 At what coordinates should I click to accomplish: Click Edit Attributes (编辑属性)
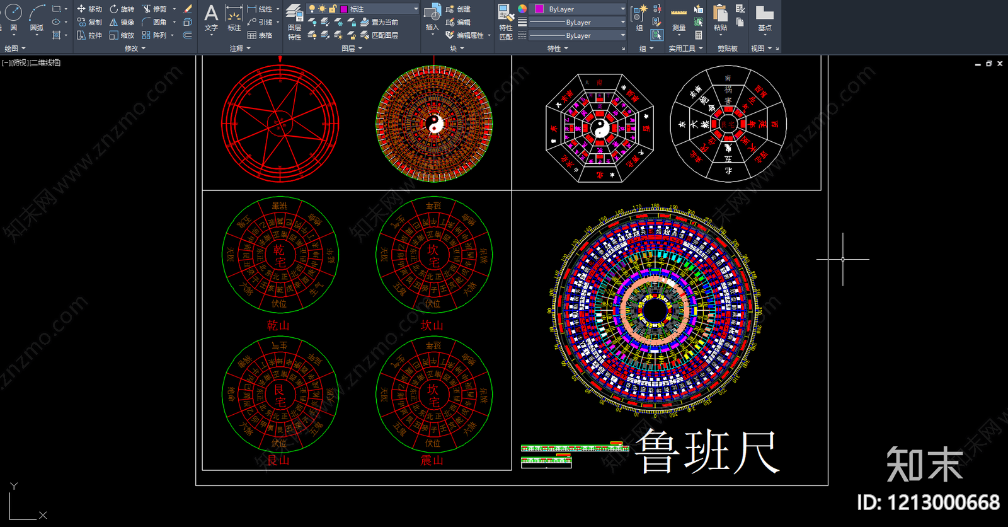click(x=464, y=35)
